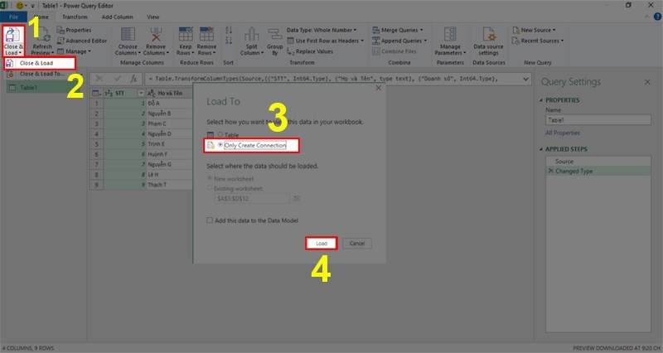
Task: Select New worksheet radio option
Action: [x=210, y=178]
